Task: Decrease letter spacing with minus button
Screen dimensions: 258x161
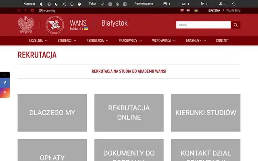Action: [x=216, y=4]
